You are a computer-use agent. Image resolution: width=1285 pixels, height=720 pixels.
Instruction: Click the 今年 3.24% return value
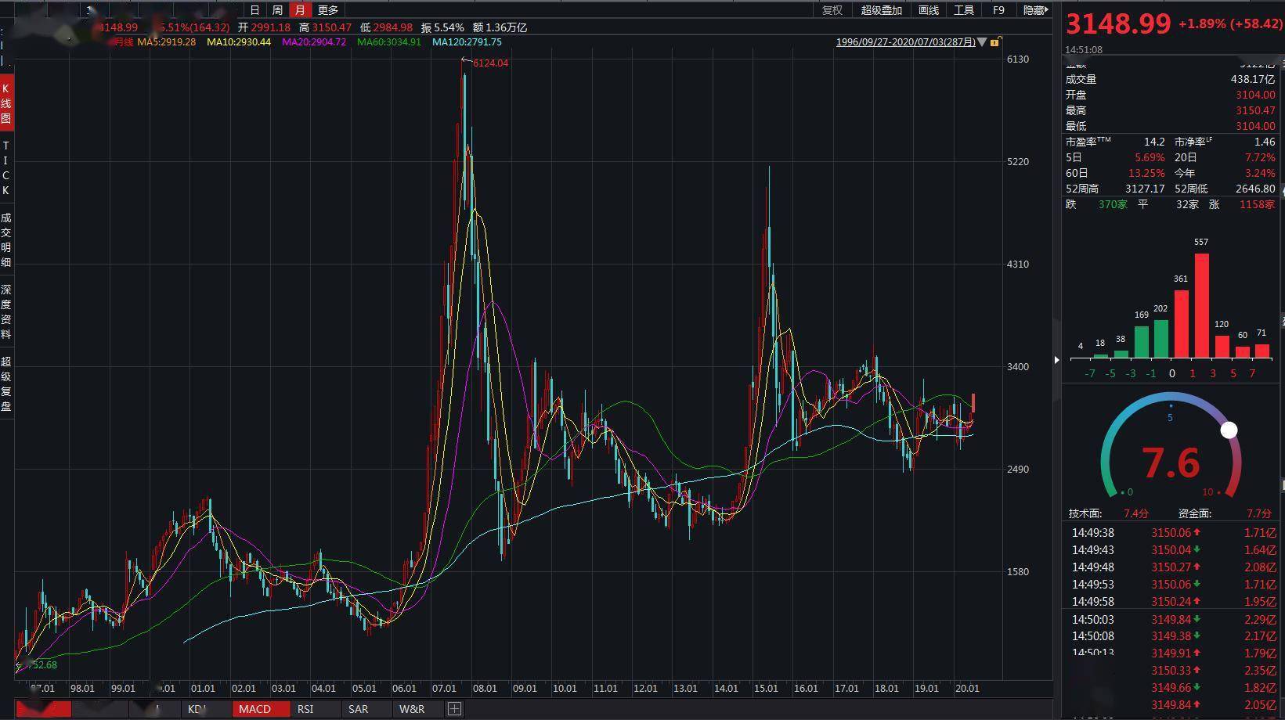point(1260,173)
